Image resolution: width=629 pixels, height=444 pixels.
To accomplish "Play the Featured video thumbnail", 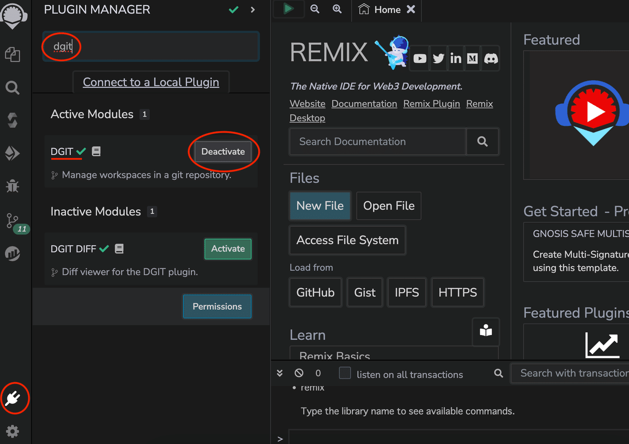I will tap(592, 112).
